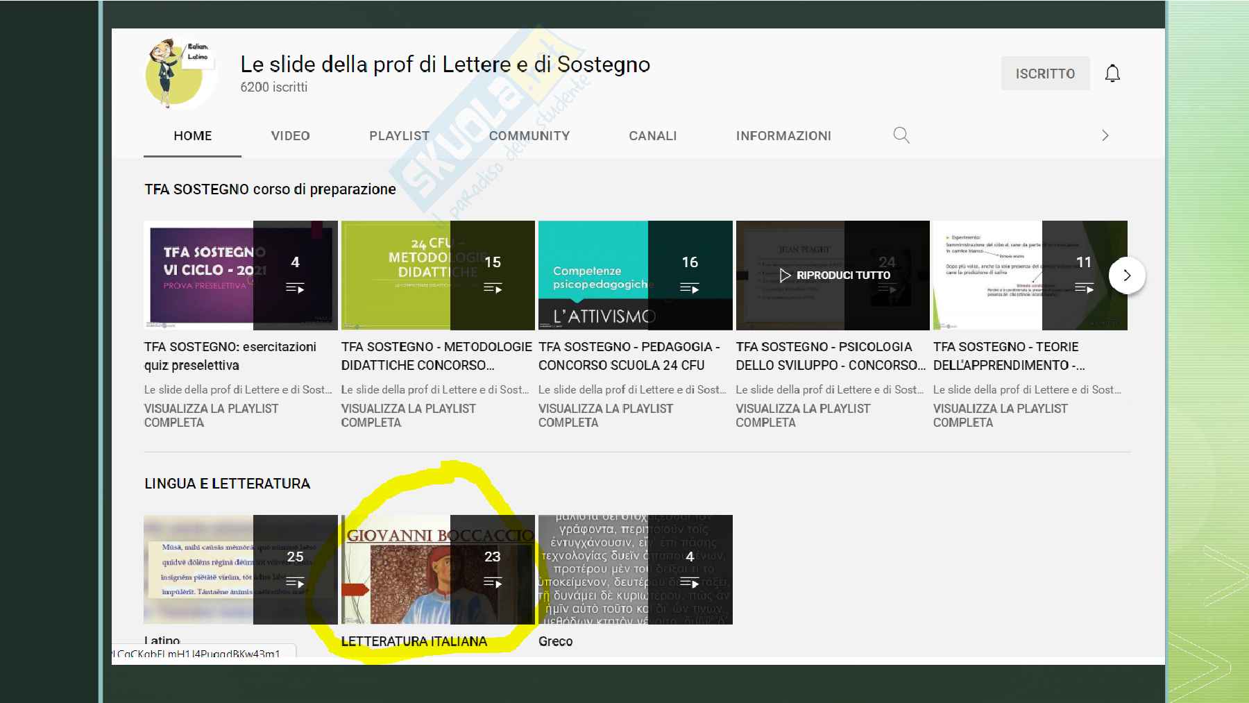Screen dimensions: 1249x703
Task: Toggle the Iscritto subscription button
Action: tap(1044, 74)
